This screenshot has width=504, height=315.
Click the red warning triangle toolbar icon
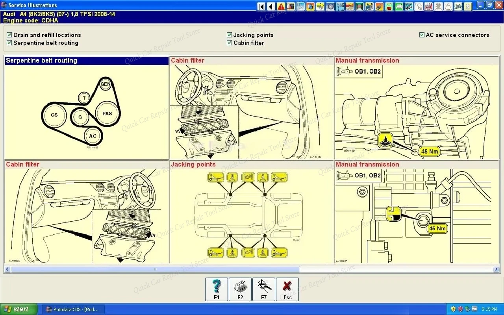[x=280, y=6]
